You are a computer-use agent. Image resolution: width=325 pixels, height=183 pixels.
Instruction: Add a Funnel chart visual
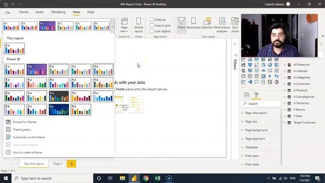[x=250, y=65]
